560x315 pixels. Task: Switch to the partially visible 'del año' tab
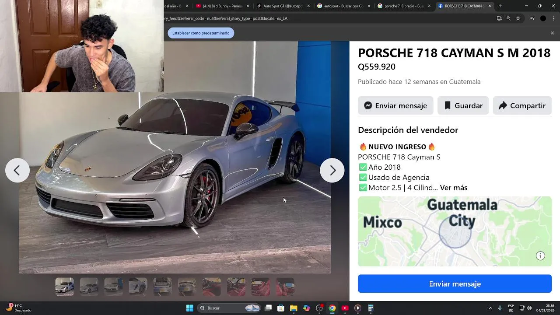coord(177,6)
